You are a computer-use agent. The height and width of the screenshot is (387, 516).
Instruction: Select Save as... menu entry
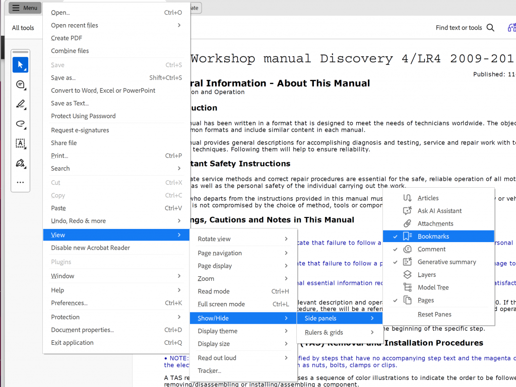[116, 78]
